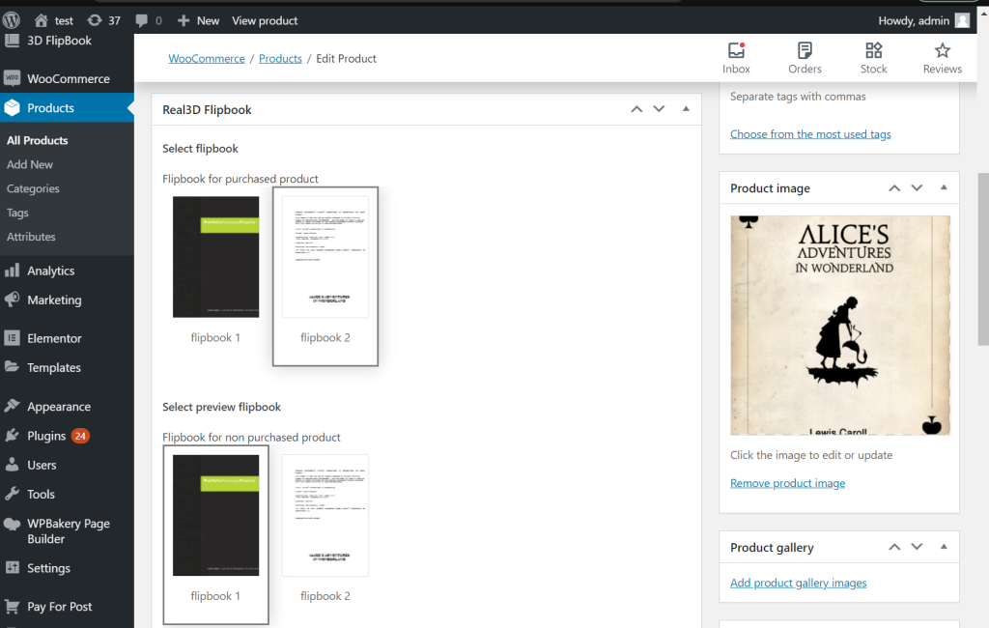
Task: Open Choose from the most used tags
Action: click(810, 133)
